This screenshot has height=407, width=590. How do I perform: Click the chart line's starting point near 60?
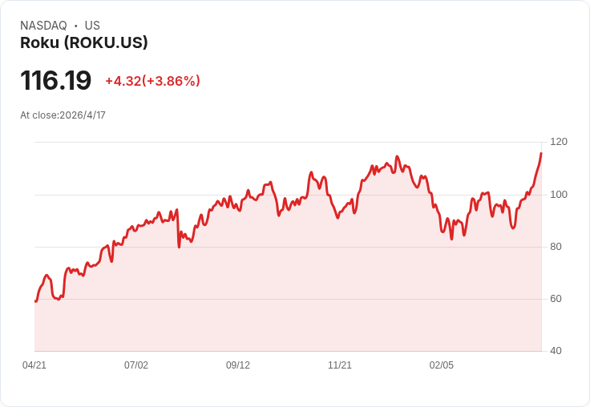pos(36,301)
